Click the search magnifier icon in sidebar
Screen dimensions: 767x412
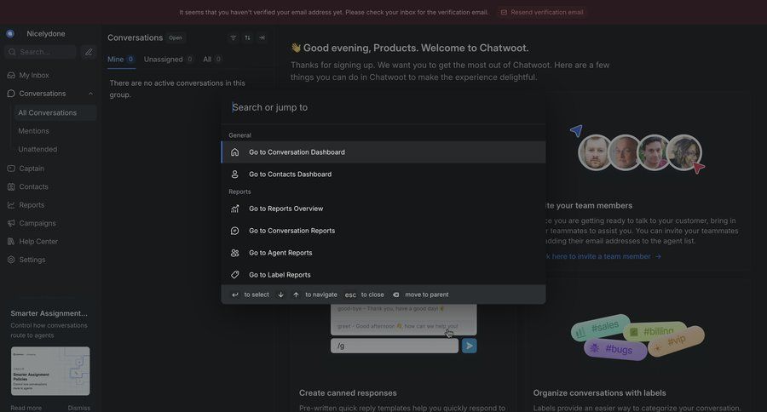[x=12, y=52]
